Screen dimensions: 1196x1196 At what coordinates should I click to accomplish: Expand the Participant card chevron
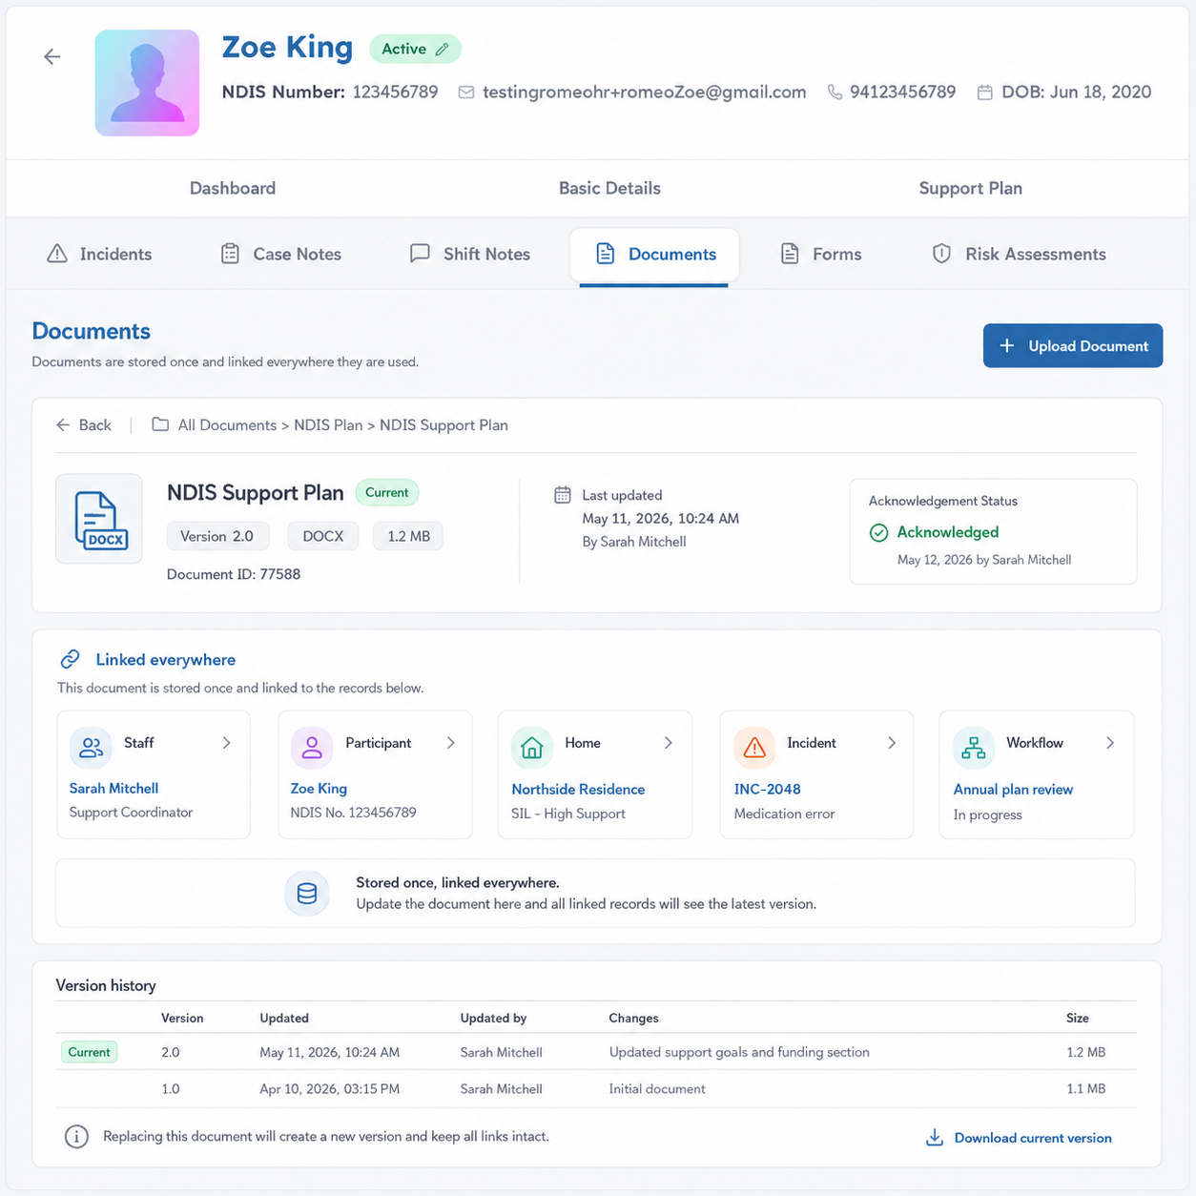click(450, 743)
